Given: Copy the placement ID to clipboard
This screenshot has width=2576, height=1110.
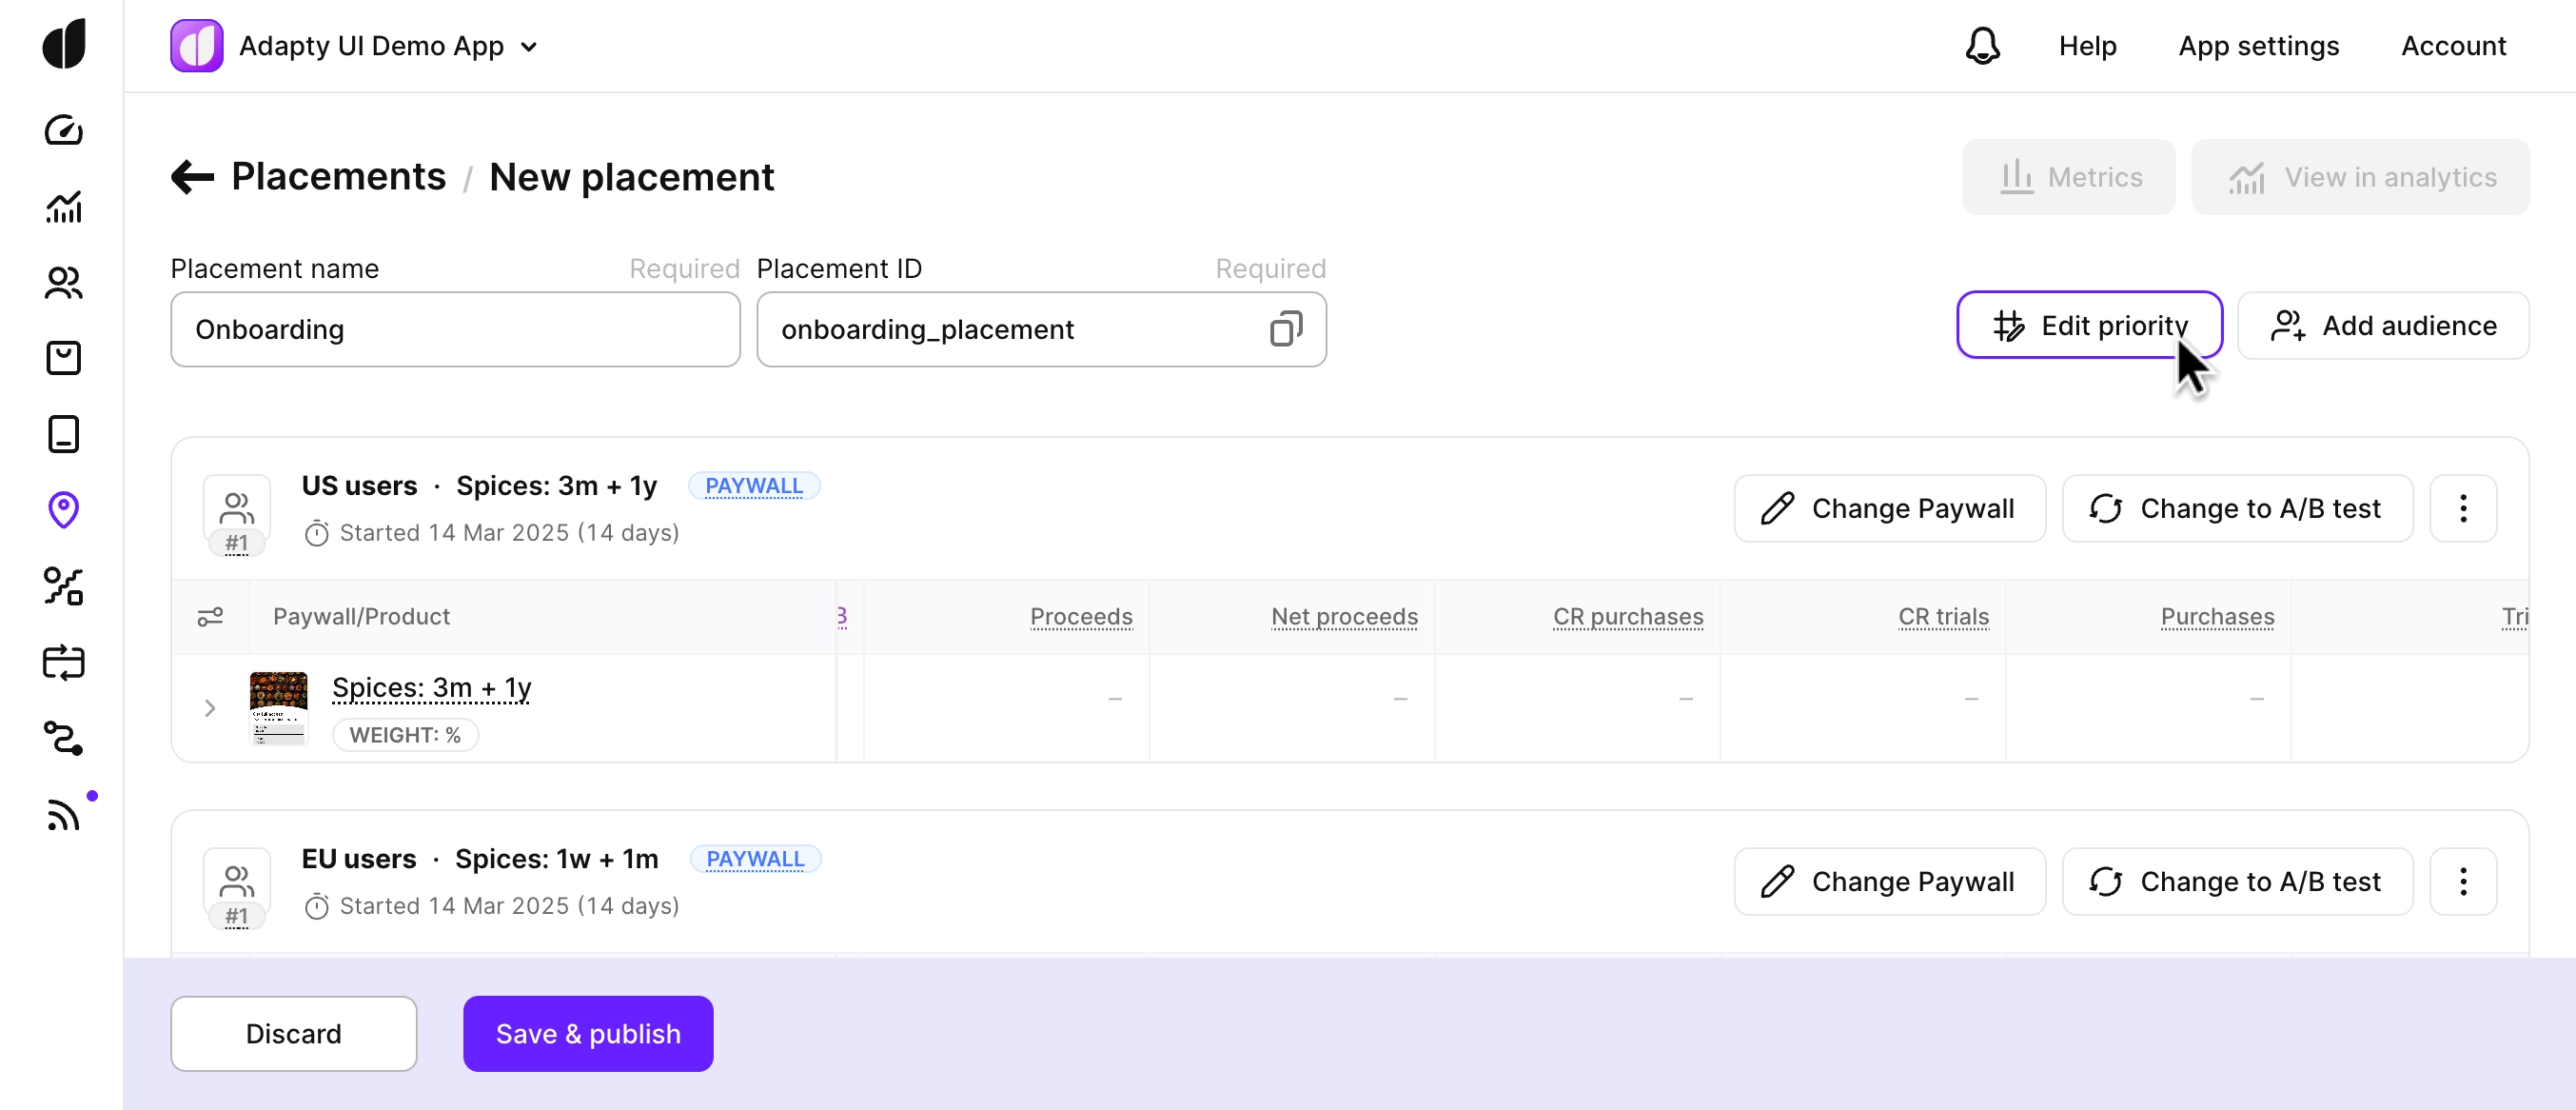Looking at the screenshot, I should click(x=1285, y=329).
